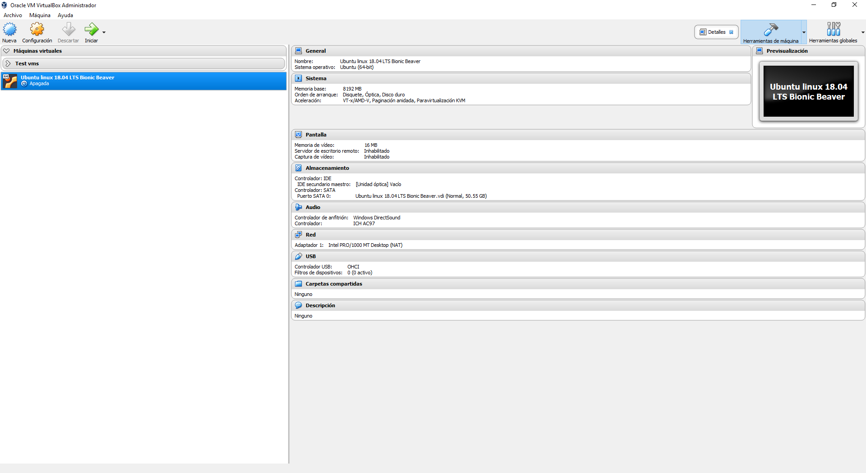Viewport: 866px width, 473px height.
Task: Click the Intel PRO/1000 MT Desktop adapter text
Action: tap(365, 246)
